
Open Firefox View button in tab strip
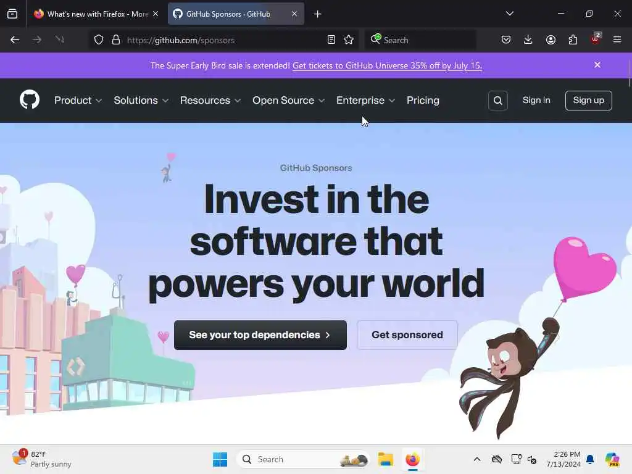12,14
